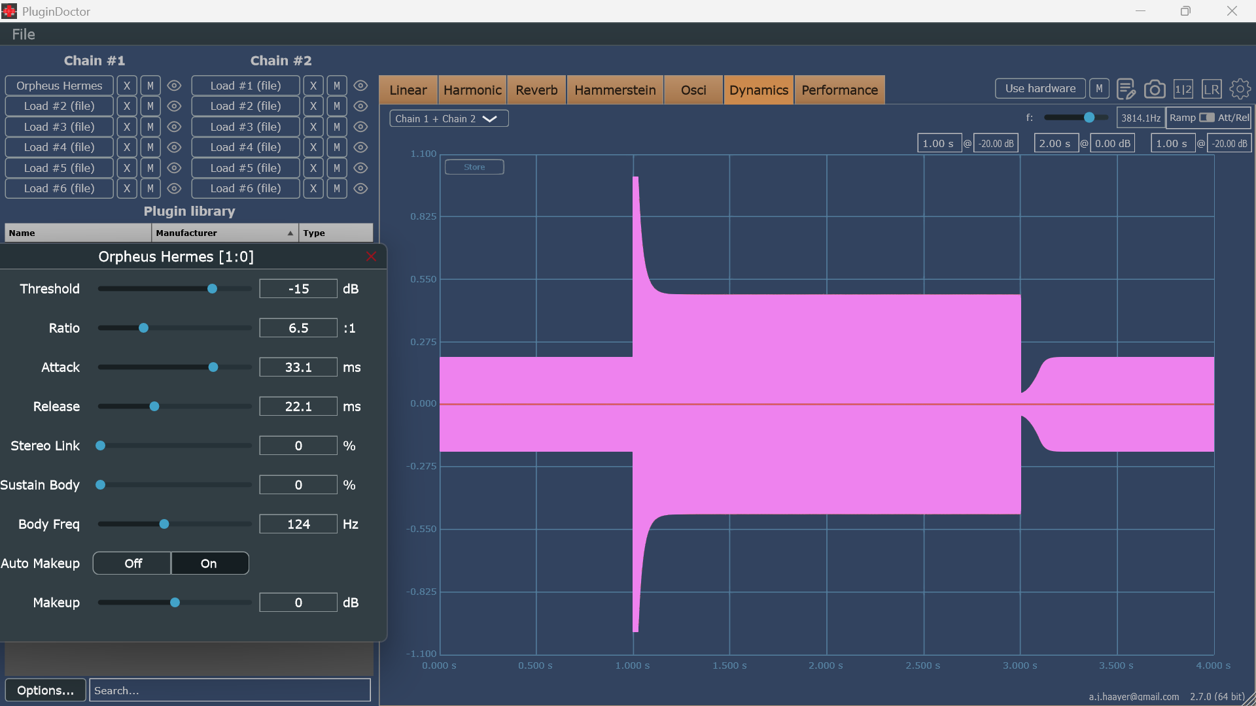Click X for Chain #2 Load #2 slot
This screenshot has width=1256, height=706.
[313, 106]
